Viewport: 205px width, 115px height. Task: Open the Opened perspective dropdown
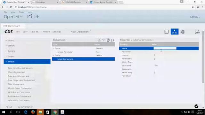[13, 17]
